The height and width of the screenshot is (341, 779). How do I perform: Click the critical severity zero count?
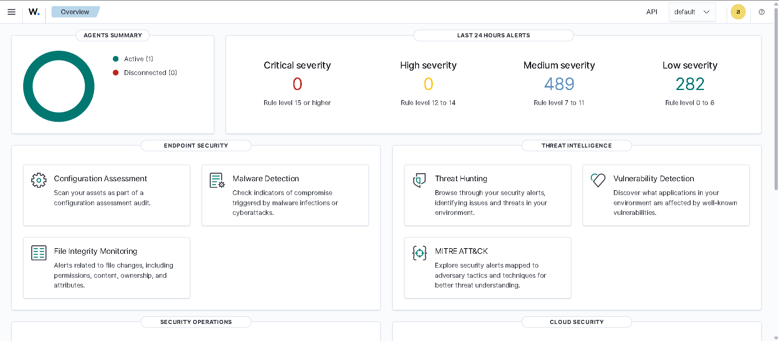coord(297,84)
